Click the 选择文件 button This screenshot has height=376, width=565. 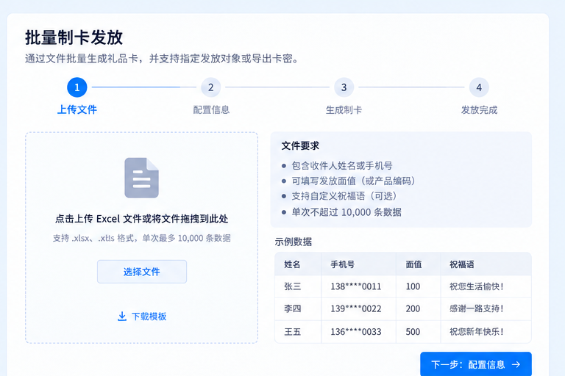point(142,272)
